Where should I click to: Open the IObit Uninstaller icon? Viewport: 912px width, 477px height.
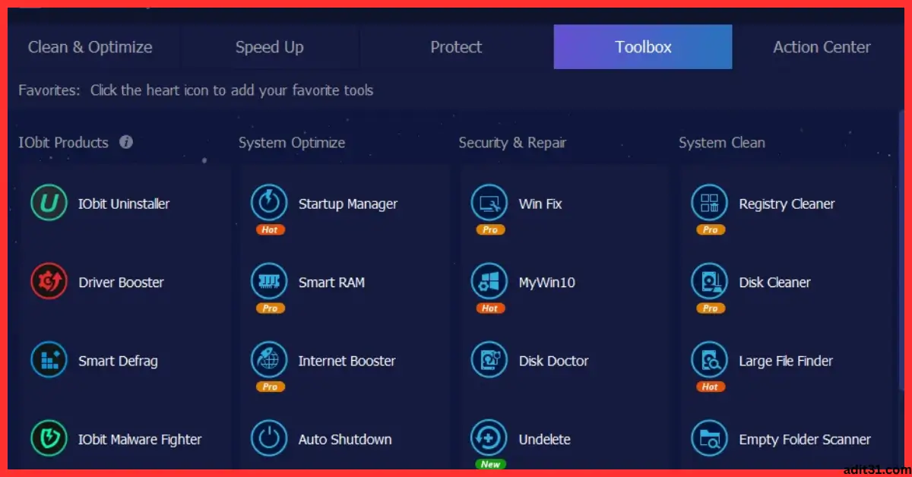[x=49, y=204]
